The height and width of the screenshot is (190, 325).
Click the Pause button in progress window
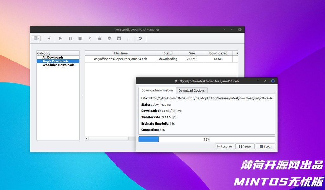245,147
